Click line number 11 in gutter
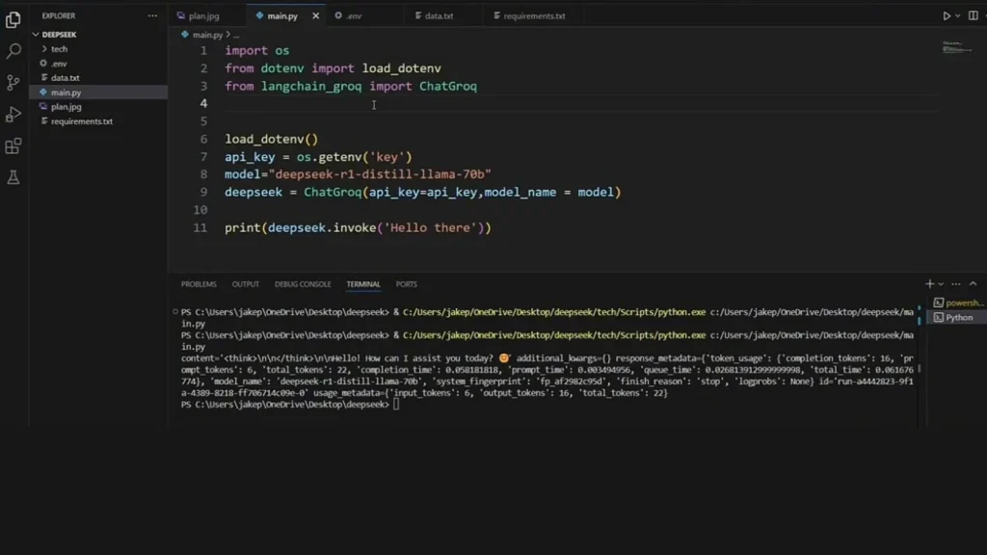 click(200, 227)
